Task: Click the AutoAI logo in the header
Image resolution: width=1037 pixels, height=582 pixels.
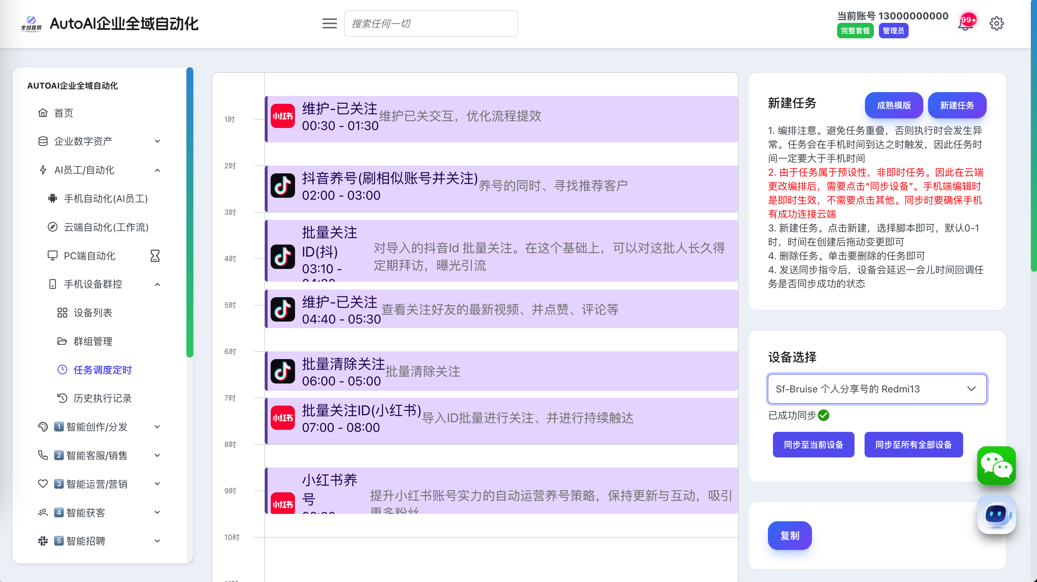Action: pyautogui.click(x=31, y=24)
